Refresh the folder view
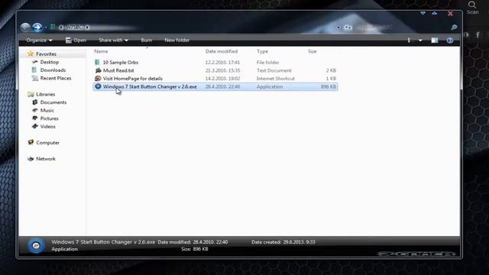This screenshot has height=275, width=489. pyautogui.click(x=348, y=27)
